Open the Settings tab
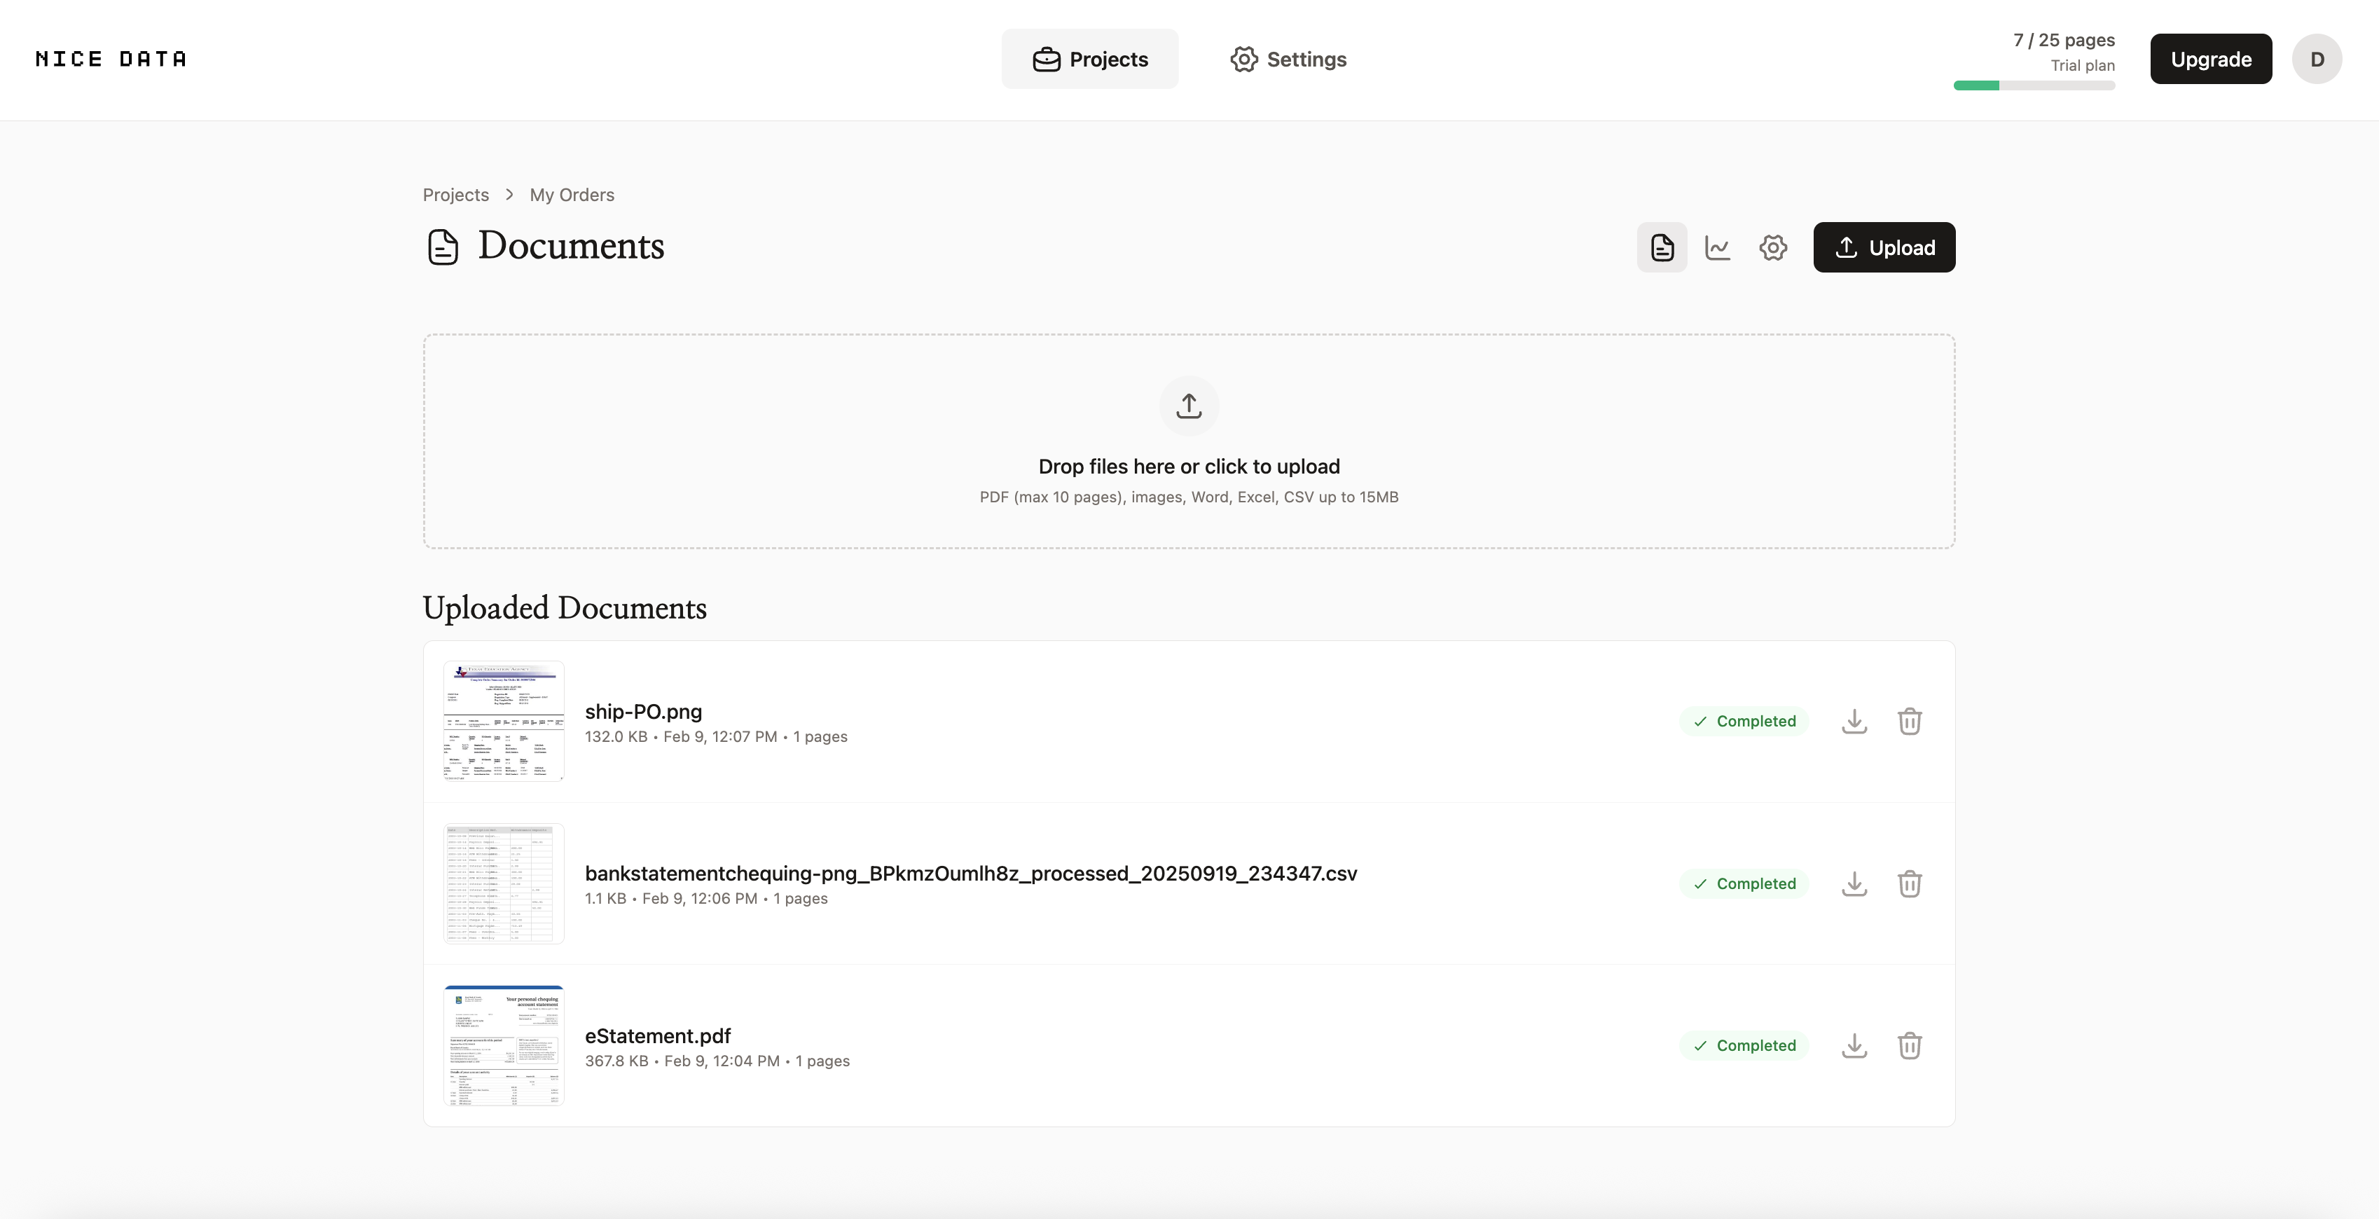Viewport: 2379px width, 1219px height. pyautogui.click(x=1288, y=59)
